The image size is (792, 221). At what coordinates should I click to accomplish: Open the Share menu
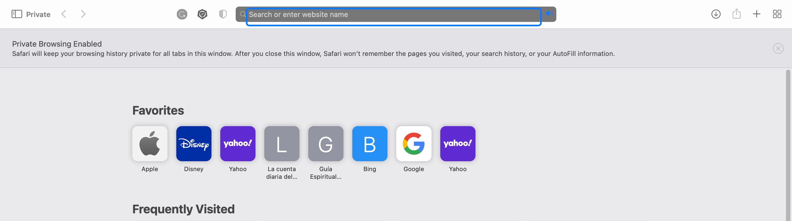click(x=736, y=14)
